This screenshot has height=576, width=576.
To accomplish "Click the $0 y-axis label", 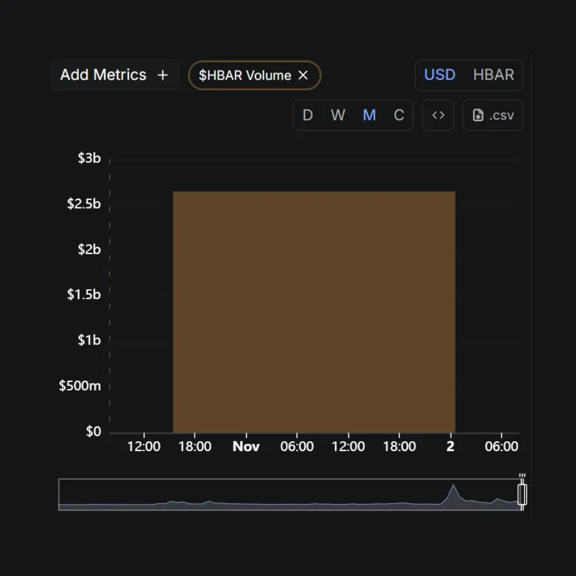I will click(x=93, y=431).
